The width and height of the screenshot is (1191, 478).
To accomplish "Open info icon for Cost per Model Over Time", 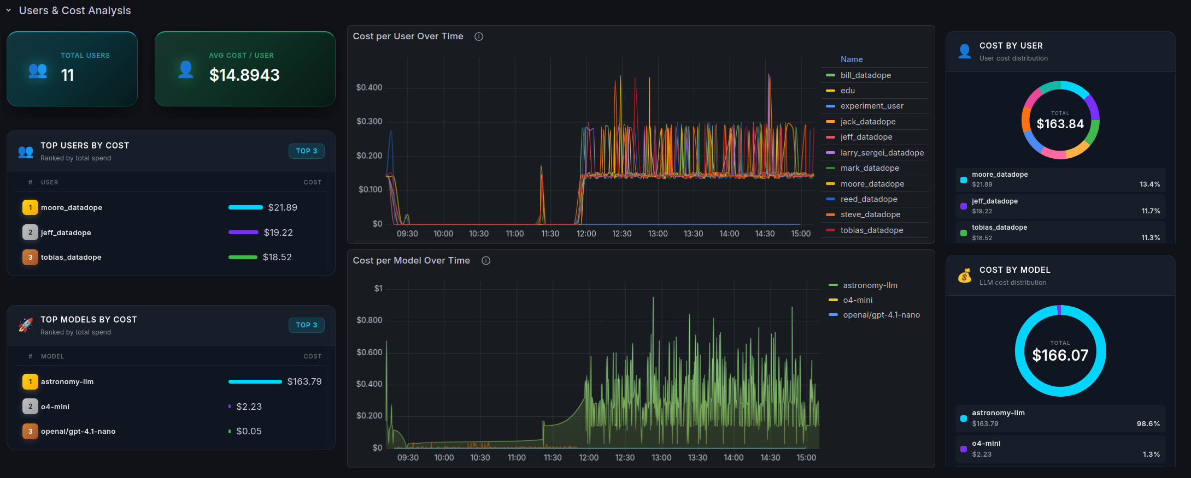I will pyautogui.click(x=486, y=261).
